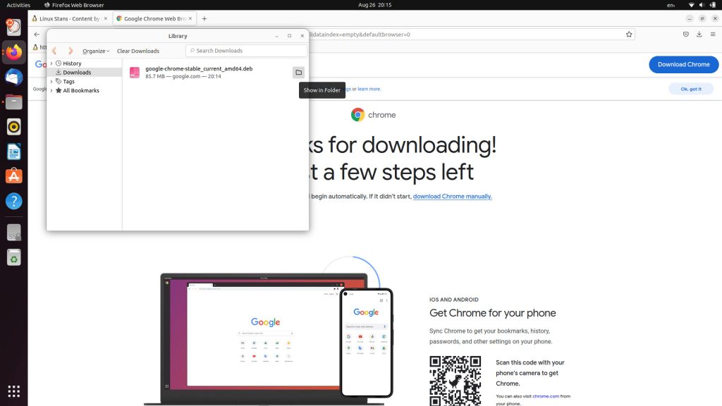Maximize the Library window
Viewport: 722px width, 406px height.
click(289, 36)
